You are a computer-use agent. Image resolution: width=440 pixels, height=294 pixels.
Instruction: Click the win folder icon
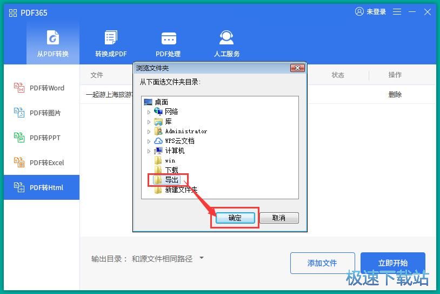(x=158, y=160)
